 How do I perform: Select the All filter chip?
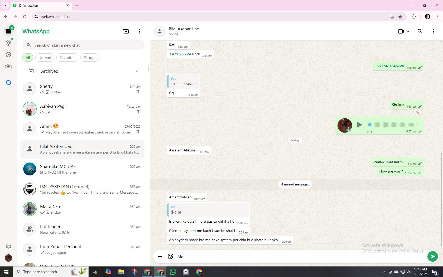pyautogui.click(x=28, y=58)
